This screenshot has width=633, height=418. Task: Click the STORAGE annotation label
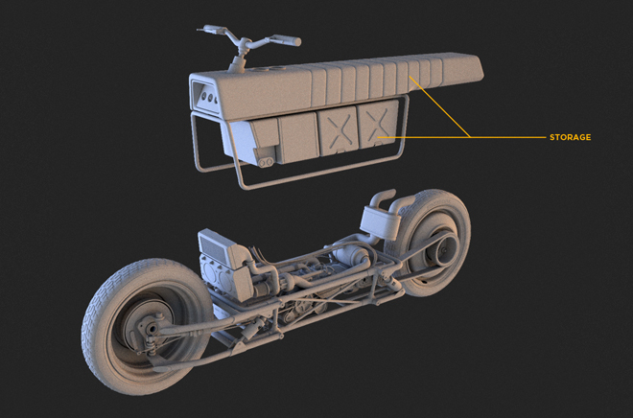570,137
